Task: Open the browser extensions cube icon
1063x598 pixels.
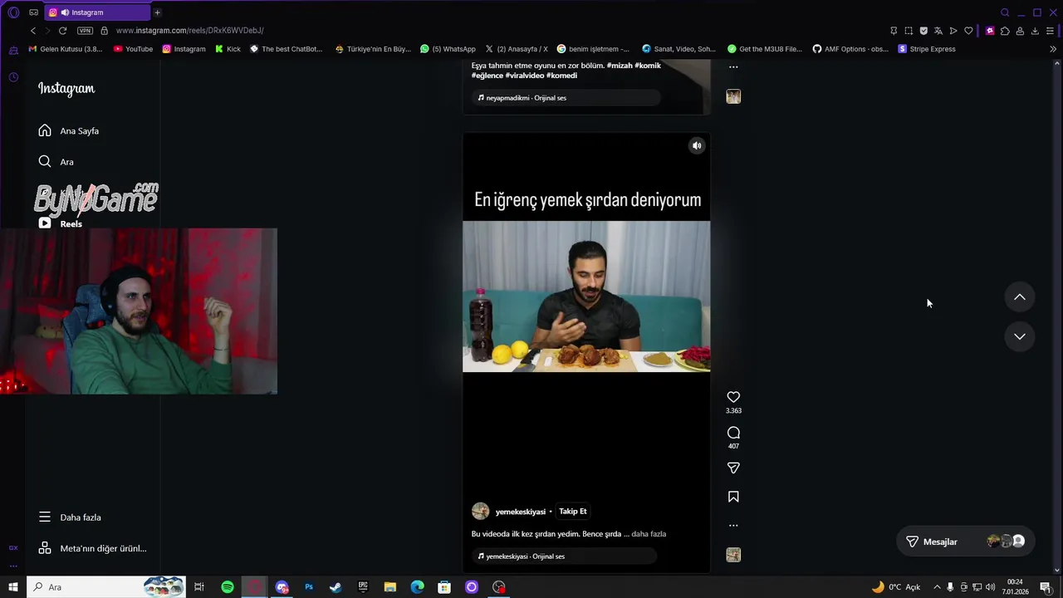Action: click(x=1005, y=31)
